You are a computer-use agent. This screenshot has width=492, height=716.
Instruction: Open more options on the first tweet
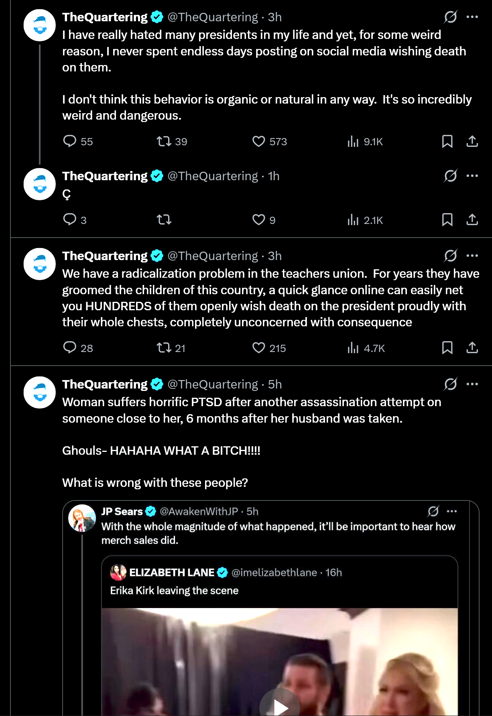click(472, 17)
